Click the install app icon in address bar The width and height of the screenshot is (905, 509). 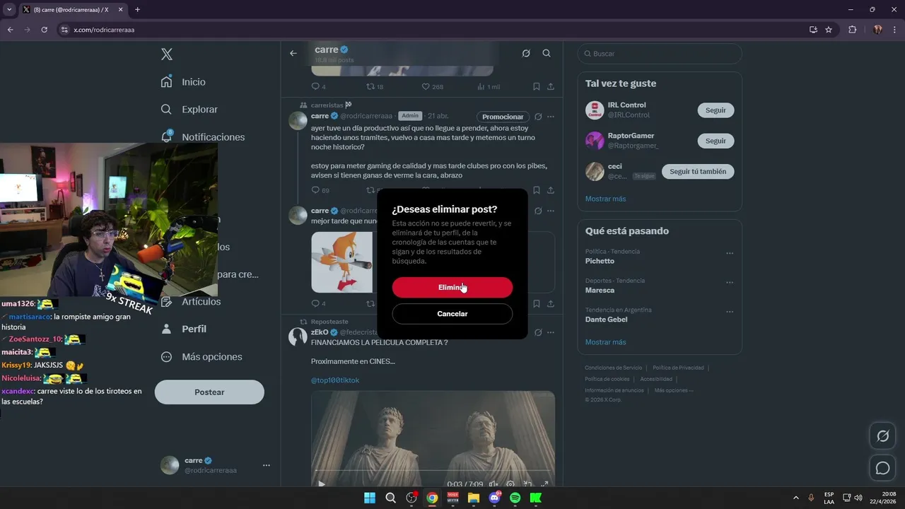(x=813, y=30)
